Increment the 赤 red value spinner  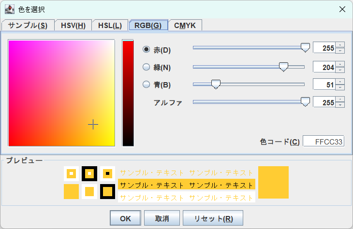point(340,45)
